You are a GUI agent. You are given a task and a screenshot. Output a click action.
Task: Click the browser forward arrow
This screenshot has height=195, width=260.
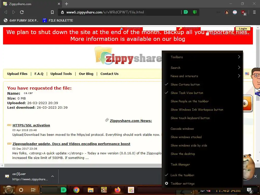click(x=14, y=12)
